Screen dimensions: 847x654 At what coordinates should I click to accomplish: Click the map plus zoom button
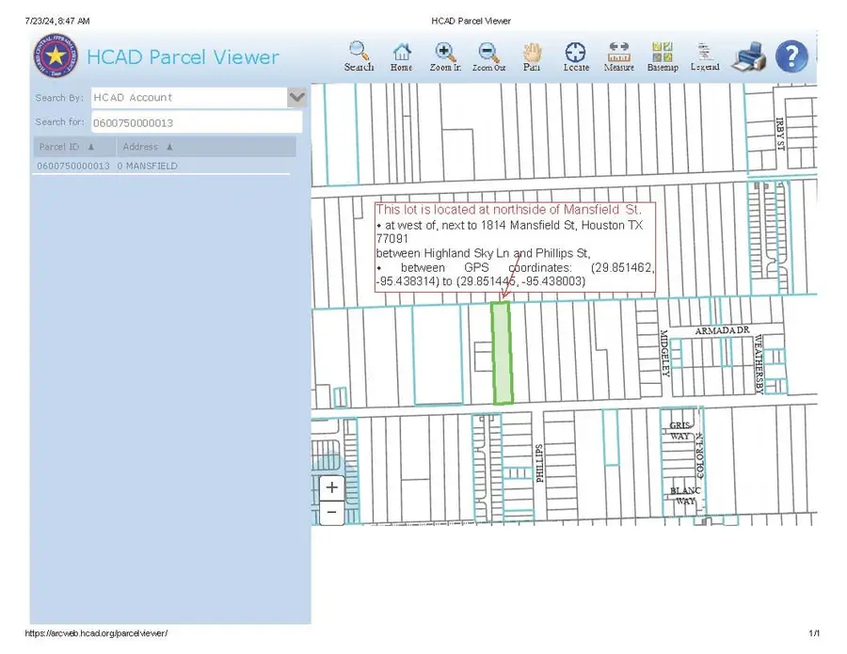331,487
